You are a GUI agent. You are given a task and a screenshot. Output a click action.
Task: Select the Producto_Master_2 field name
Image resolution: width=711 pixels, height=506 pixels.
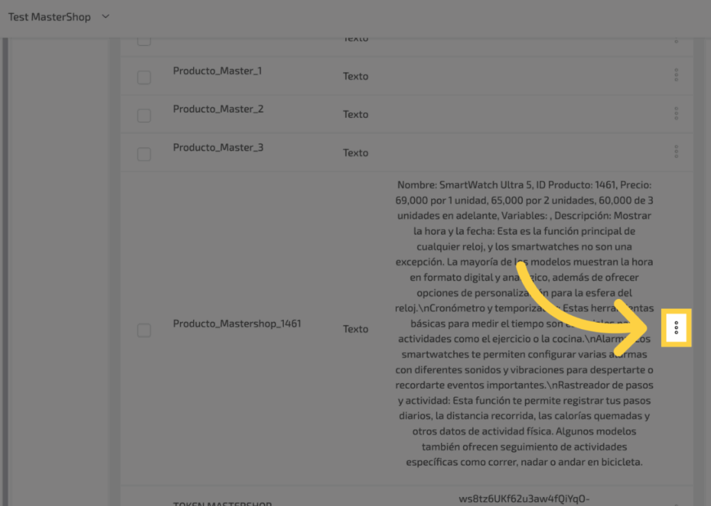(x=218, y=109)
